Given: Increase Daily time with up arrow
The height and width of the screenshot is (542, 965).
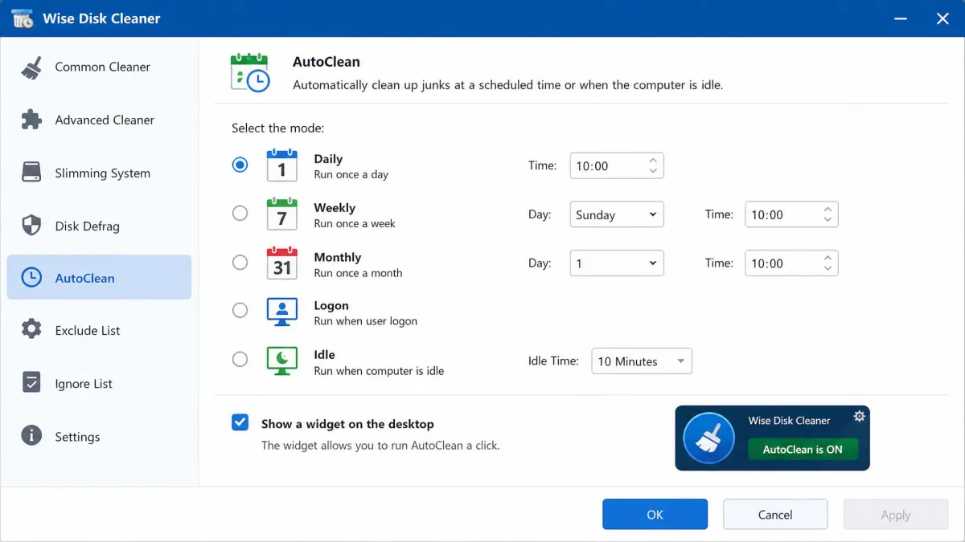Looking at the screenshot, I should click(x=653, y=159).
